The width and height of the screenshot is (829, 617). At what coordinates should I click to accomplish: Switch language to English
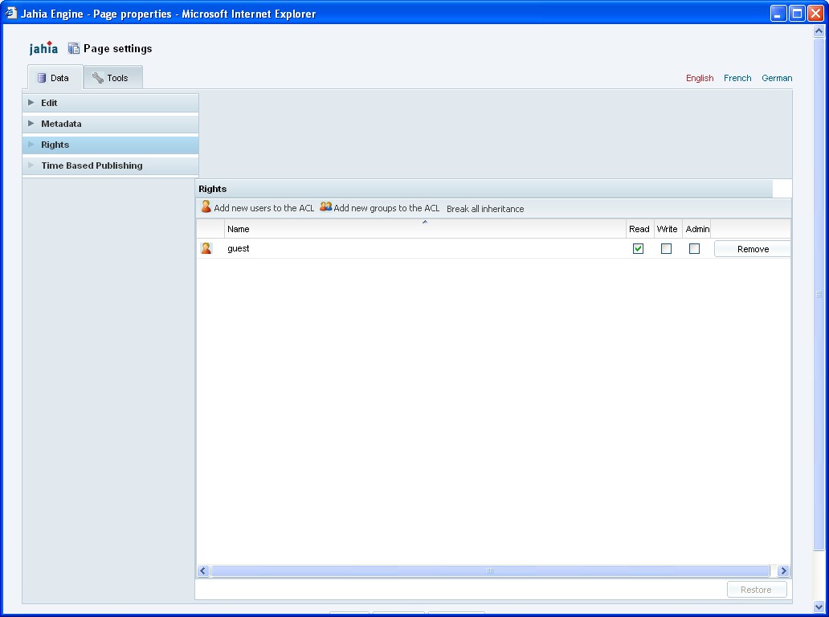[700, 78]
